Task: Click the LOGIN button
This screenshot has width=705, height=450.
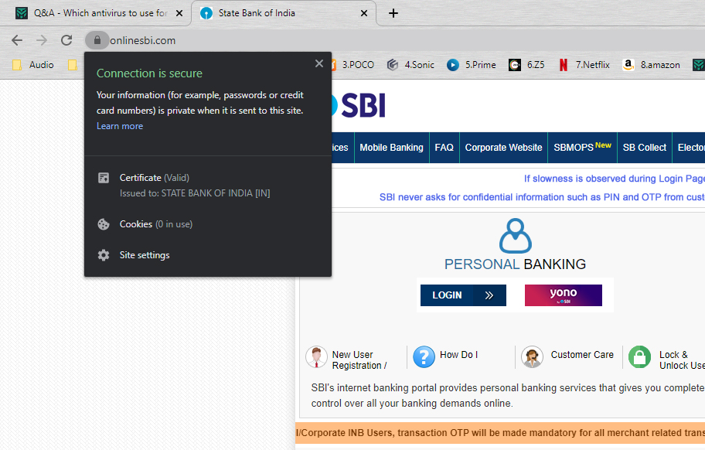Action: [x=463, y=295]
